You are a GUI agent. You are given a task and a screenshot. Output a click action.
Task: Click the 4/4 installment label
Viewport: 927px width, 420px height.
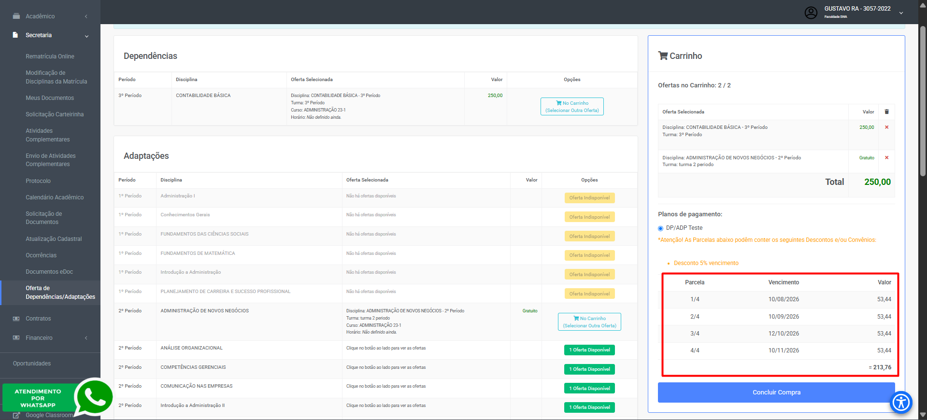(x=695, y=350)
